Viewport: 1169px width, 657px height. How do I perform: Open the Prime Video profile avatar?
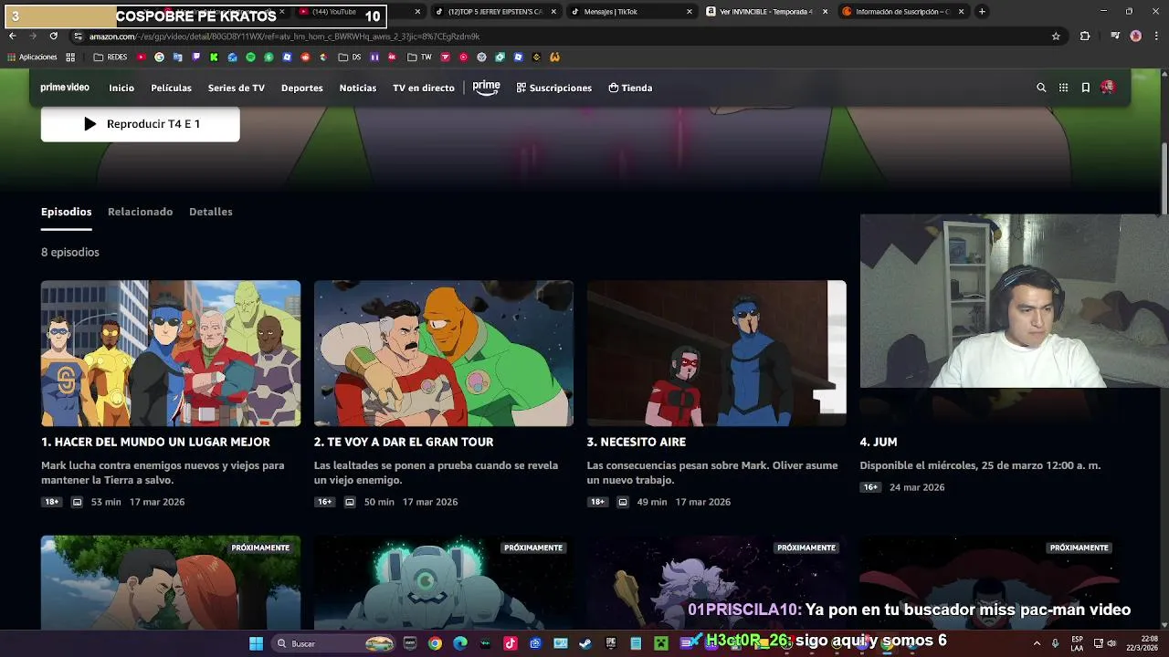pyautogui.click(x=1108, y=88)
